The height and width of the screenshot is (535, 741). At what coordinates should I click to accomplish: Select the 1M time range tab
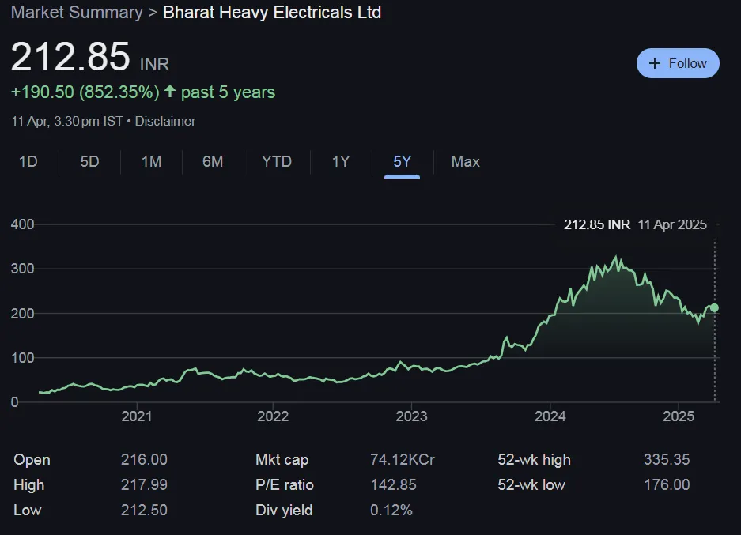[151, 161]
